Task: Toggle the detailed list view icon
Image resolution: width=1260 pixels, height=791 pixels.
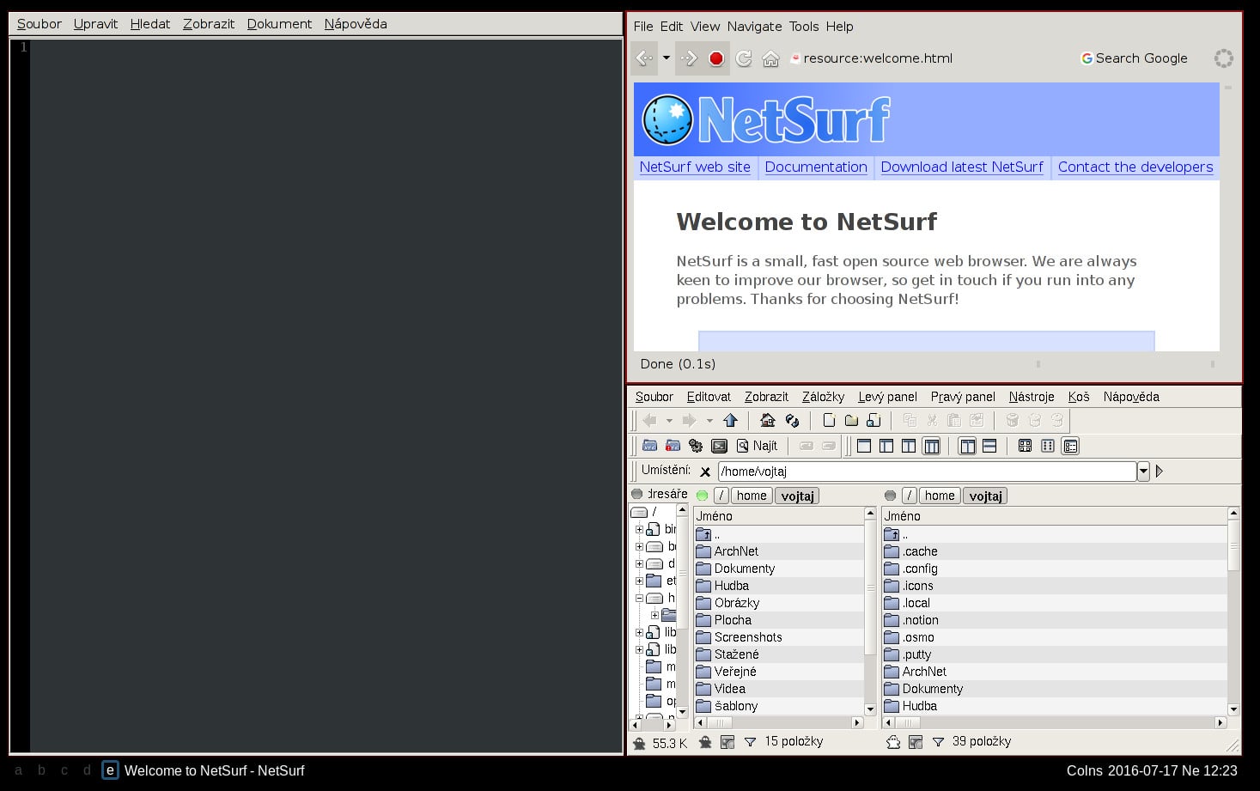Action: 1070,446
